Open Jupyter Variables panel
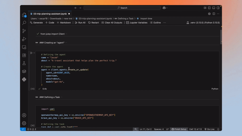The height and width of the screenshot is (136, 242). (137, 22)
